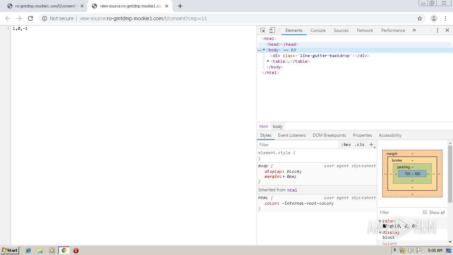
Task: Open the DOM Breakpoints pane
Action: 329,135
